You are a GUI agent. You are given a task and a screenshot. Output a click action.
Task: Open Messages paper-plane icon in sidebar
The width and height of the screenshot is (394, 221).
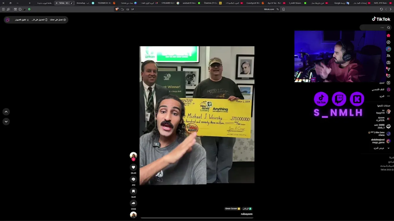[x=388, y=69]
